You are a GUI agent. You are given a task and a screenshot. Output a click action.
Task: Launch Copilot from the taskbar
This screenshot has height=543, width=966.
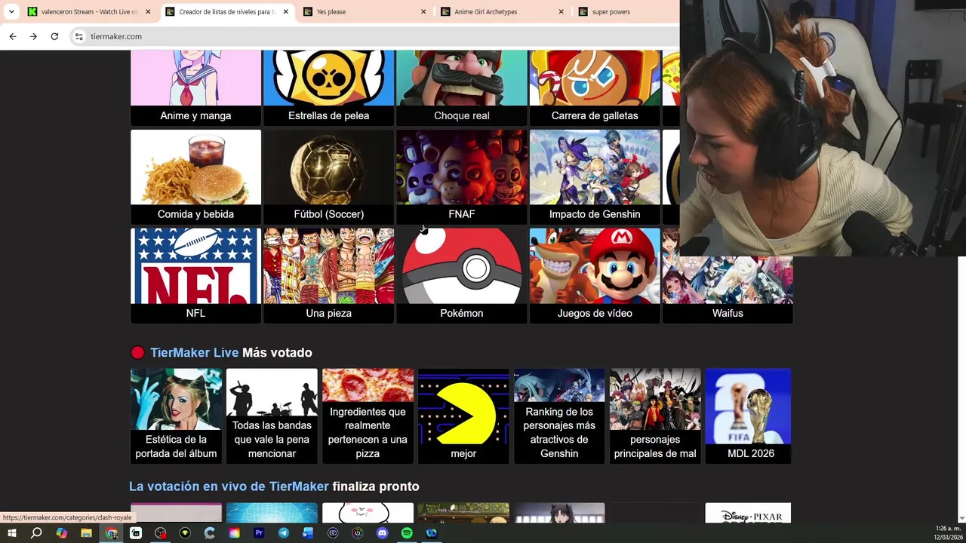pyautogui.click(x=61, y=533)
